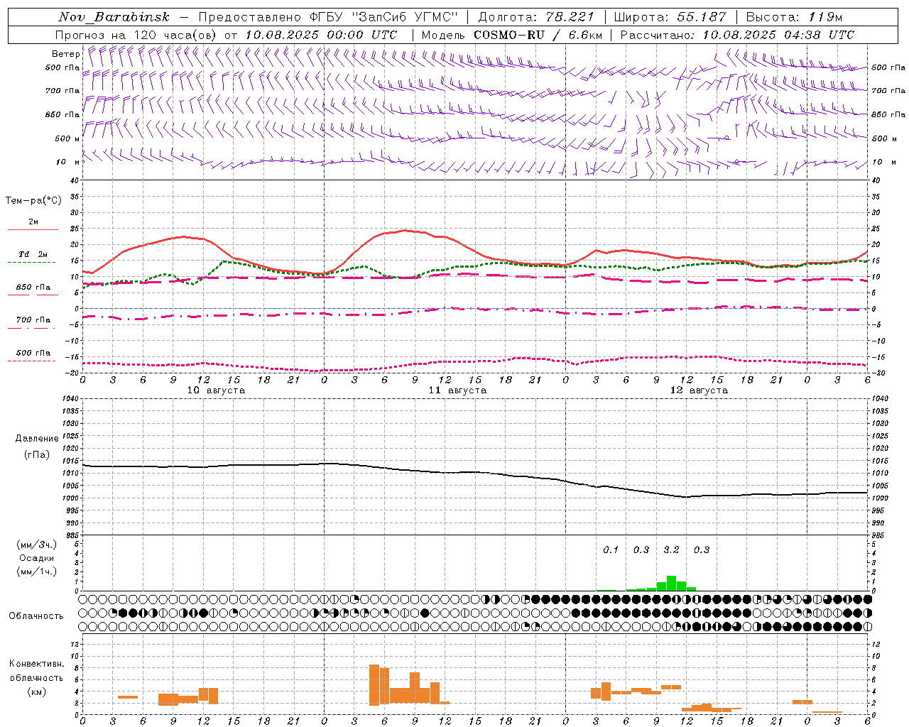
Task: Select left-side '700 гПа' wind level label
Action: (x=62, y=91)
